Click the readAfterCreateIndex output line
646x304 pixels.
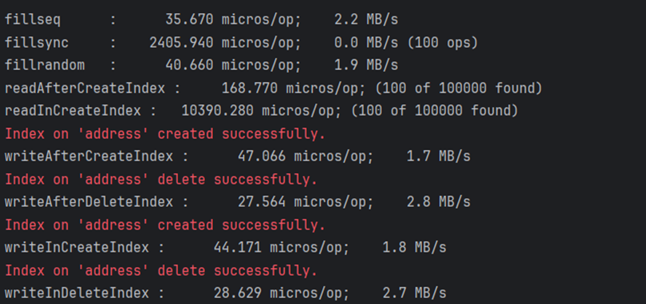[273, 88]
